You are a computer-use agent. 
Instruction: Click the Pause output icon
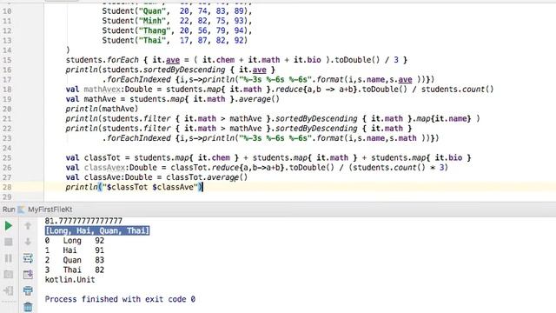click(8, 258)
